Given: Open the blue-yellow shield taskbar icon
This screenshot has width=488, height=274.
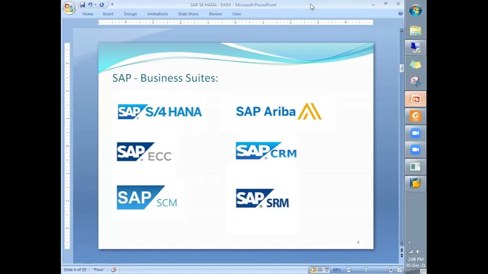Looking at the screenshot, I should 415,183.
